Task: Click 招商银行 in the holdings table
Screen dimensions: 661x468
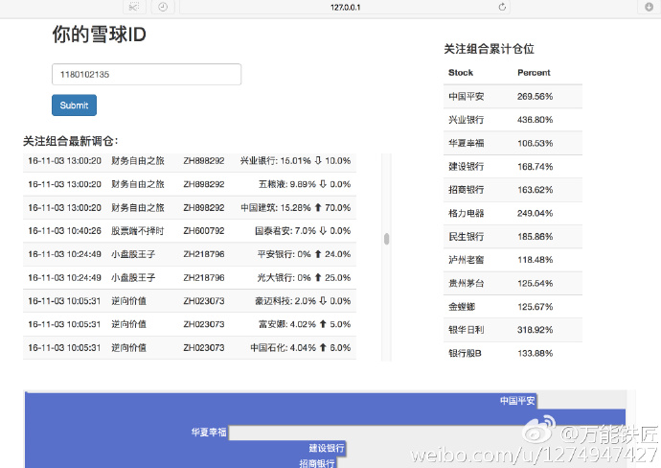Action: coord(466,190)
